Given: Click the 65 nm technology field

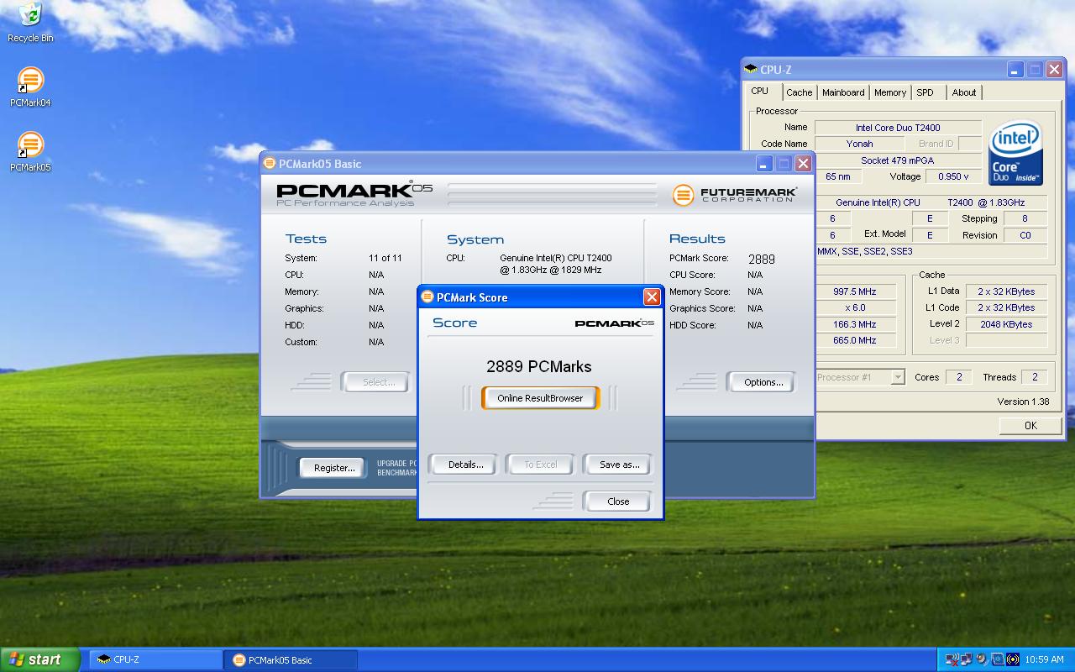Looking at the screenshot, I should coord(838,176).
